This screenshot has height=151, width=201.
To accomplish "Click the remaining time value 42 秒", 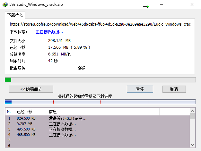I will pos(53,61).
